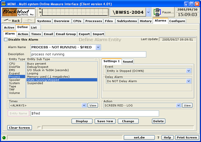
Task: Toggle the small checkbox beside Clear Screen
Action: pyautogui.click(x=39, y=127)
